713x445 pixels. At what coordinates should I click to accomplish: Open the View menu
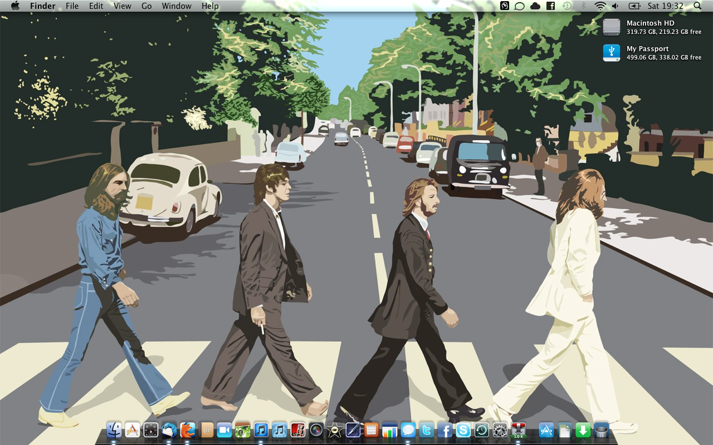point(123,6)
